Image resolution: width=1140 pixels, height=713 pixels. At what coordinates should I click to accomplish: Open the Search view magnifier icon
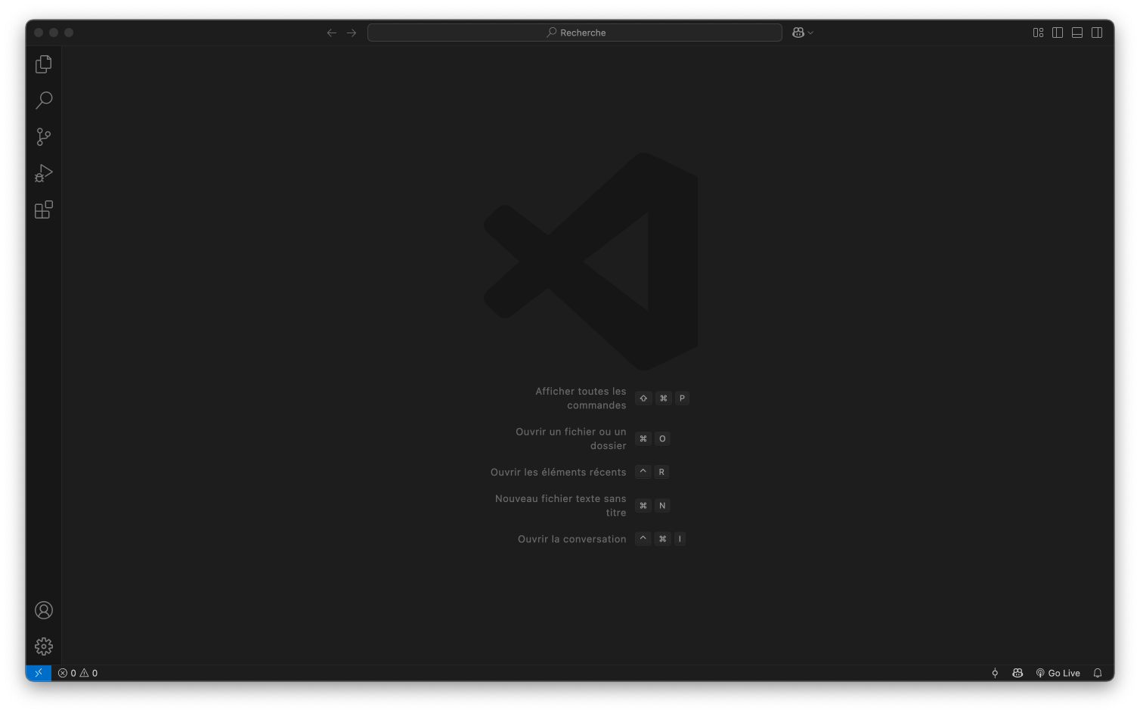[x=44, y=101]
